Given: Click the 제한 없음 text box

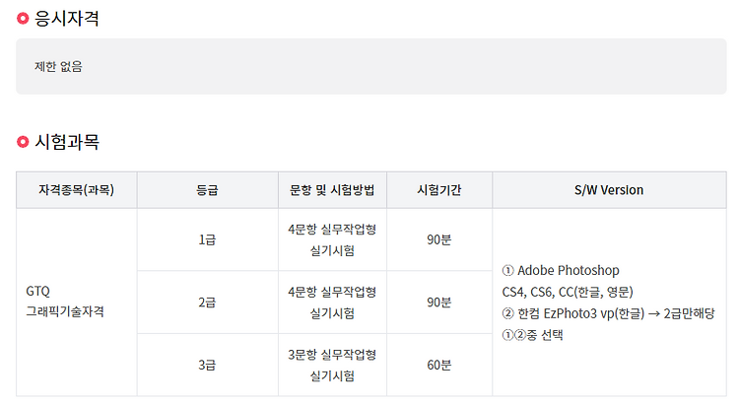Looking at the screenshot, I should (371, 66).
